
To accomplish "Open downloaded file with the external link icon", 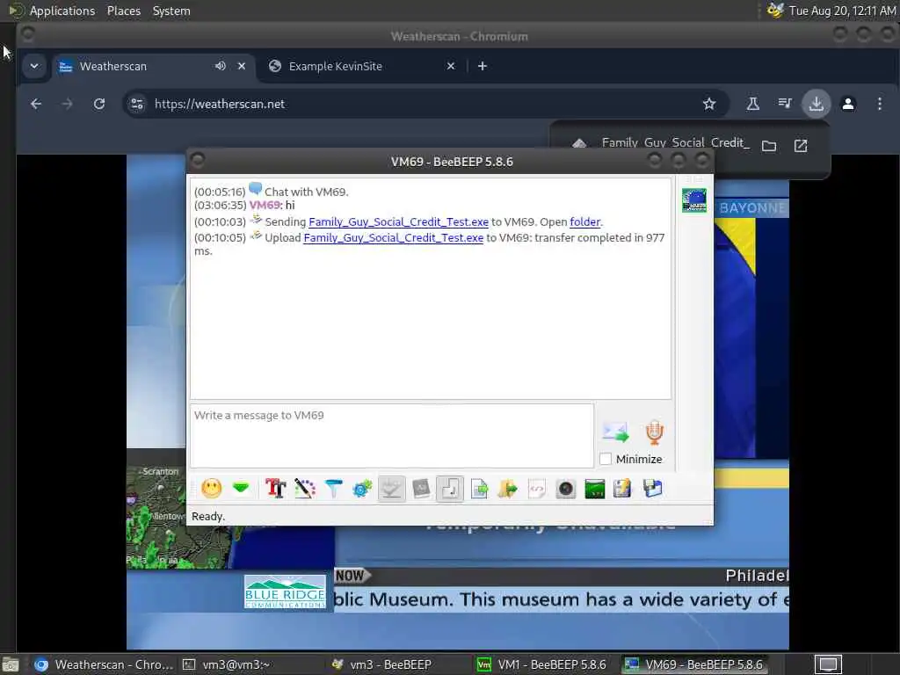I will 800,146.
